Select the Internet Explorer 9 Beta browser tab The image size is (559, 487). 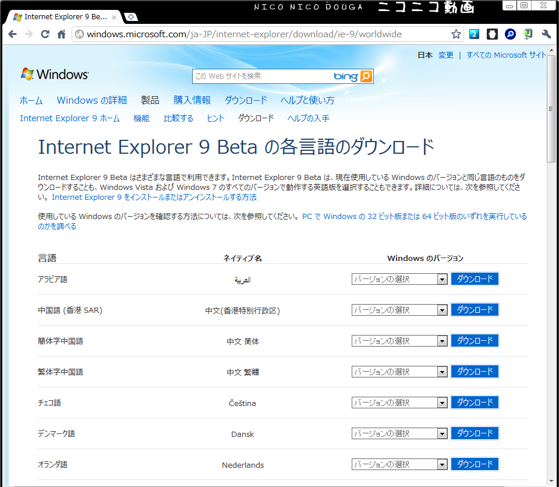(65, 17)
